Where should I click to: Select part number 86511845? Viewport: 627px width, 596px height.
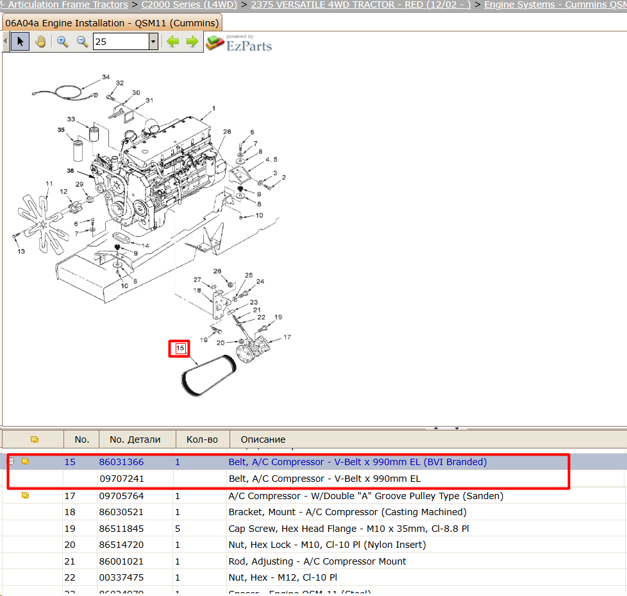121,529
